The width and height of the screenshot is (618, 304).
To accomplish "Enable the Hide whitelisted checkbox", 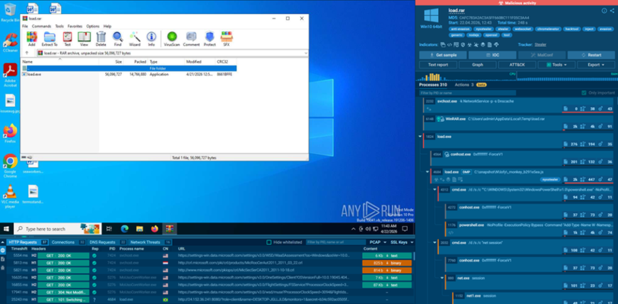I will (x=269, y=242).
